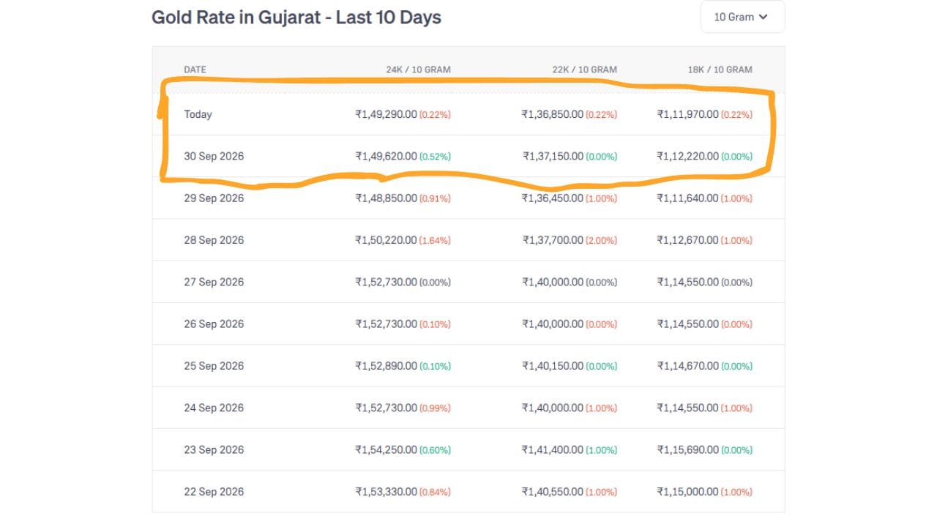
Task: Click 25 Sep 18K price ₹1,14,670.00
Action: (x=688, y=366)
